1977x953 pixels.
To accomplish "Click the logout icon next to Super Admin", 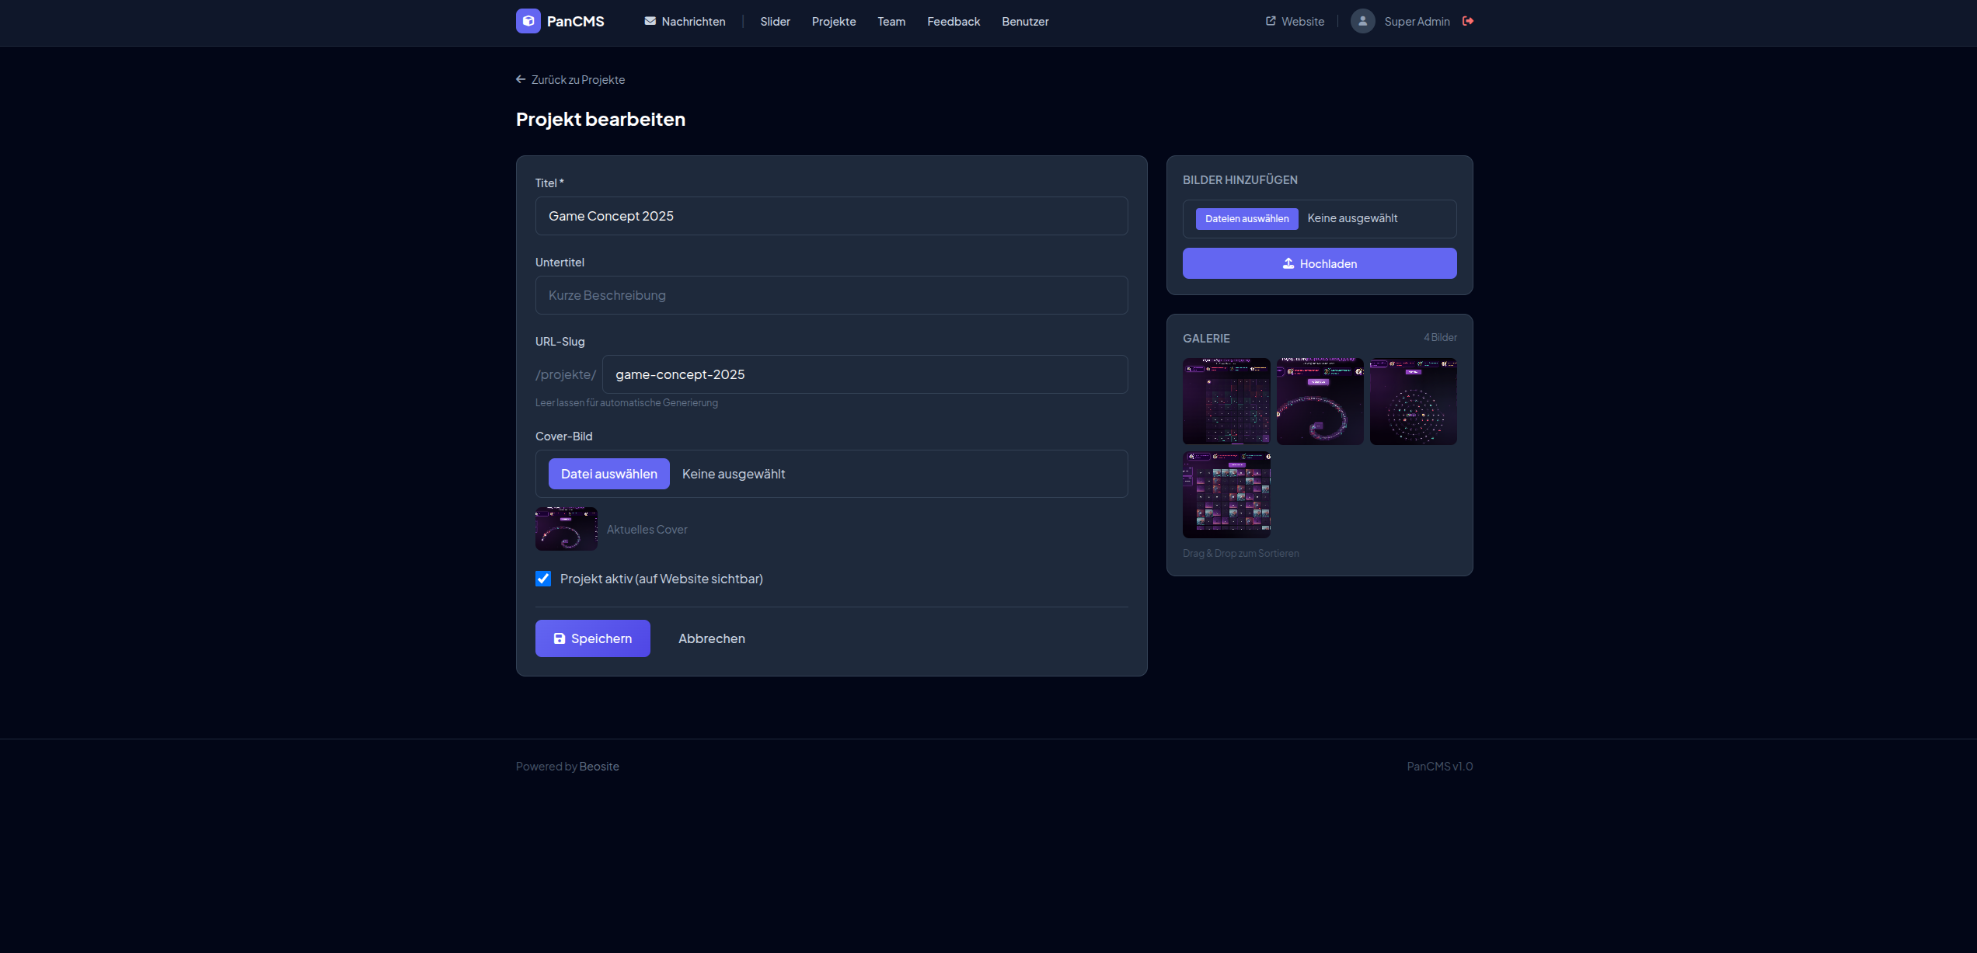I will 1467,21.
